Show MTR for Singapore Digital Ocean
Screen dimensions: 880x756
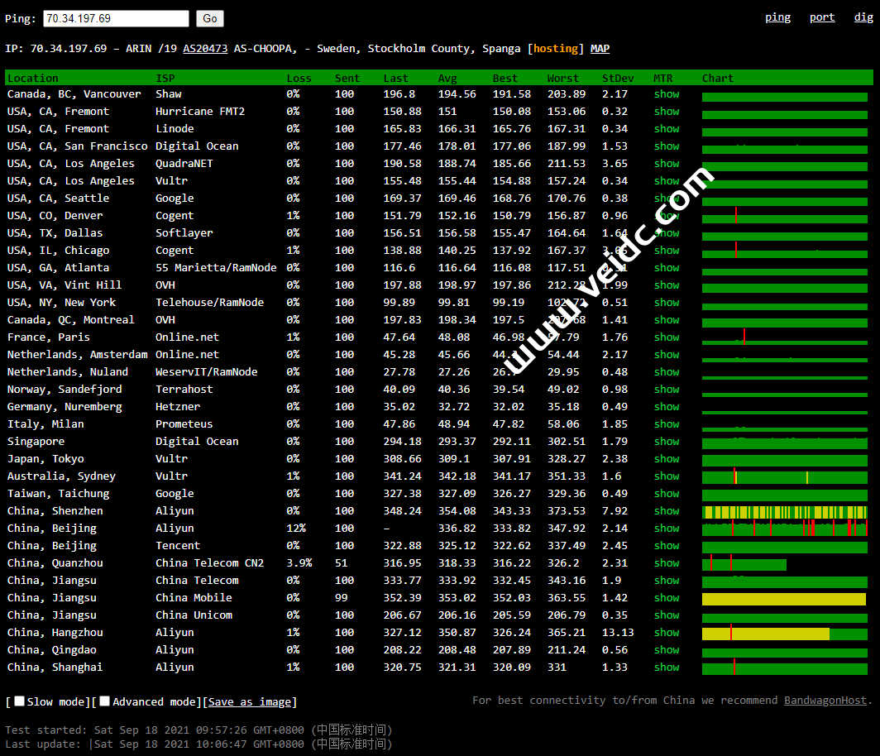click(666, 442)
